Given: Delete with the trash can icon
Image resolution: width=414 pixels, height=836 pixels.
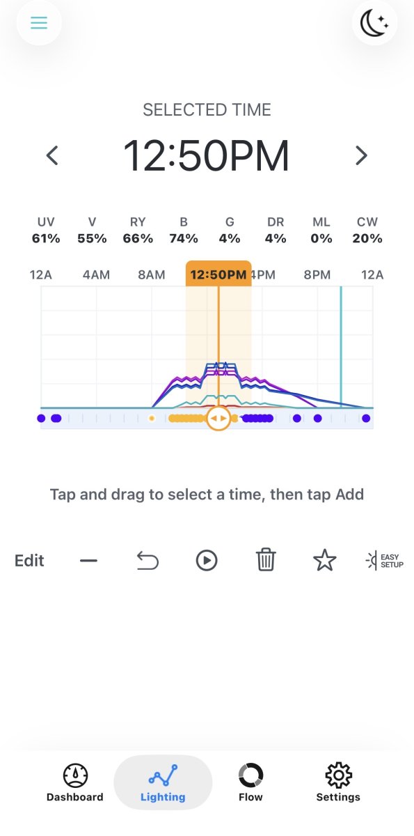Looking at the screenshot, I should (266, 560).
